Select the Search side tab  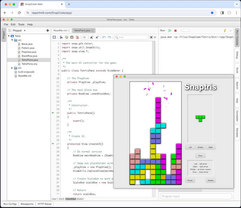tap(237, 85)
